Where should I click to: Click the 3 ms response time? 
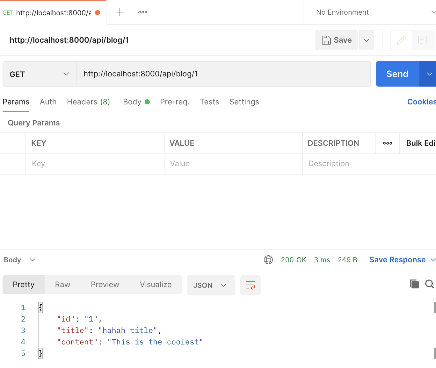tap(322, 260)
